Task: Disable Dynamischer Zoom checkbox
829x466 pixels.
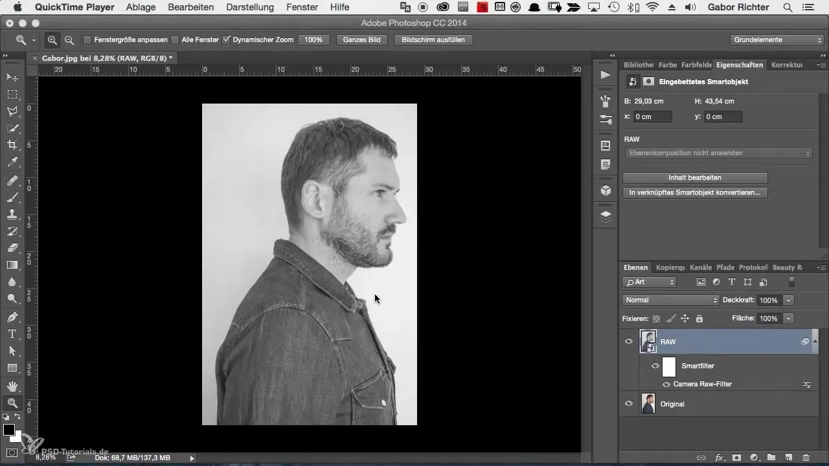Action: click(227, 40)
